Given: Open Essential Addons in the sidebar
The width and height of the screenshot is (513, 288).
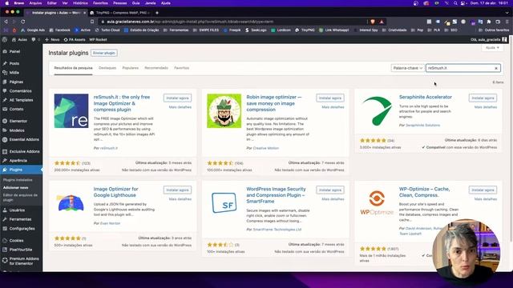Looking at the screenshot, I should tap(24, 139).
